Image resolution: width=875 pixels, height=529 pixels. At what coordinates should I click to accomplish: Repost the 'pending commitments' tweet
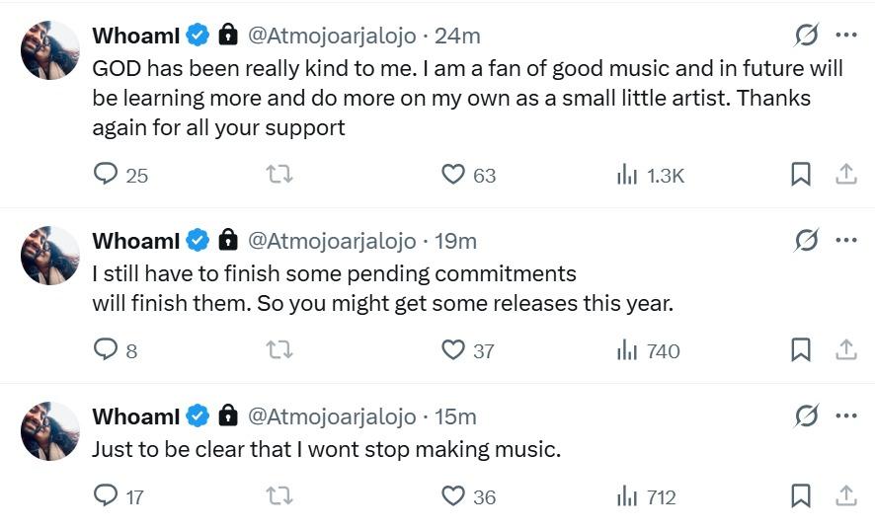pyautogui.click(x=280, y=350)
